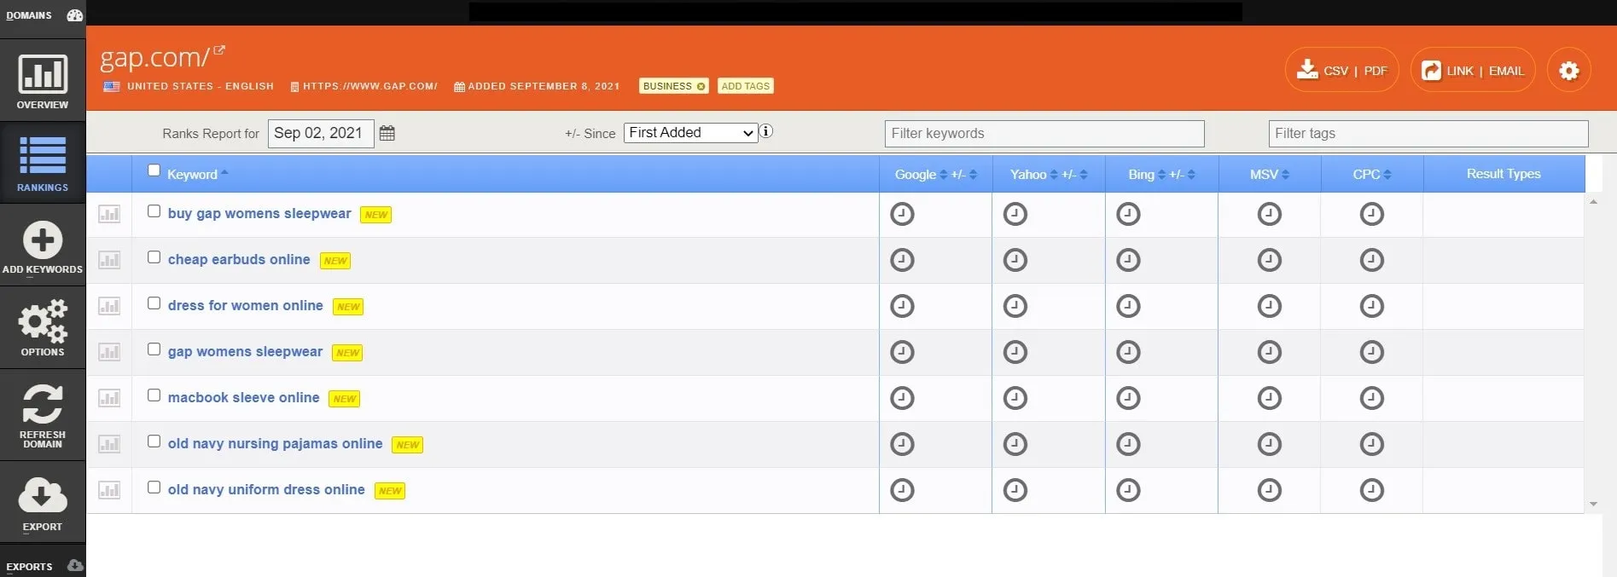The height and width of the screenshot is (577, 1617).
Task: Click the Export cloud download icon
Action: click(43, 494)
